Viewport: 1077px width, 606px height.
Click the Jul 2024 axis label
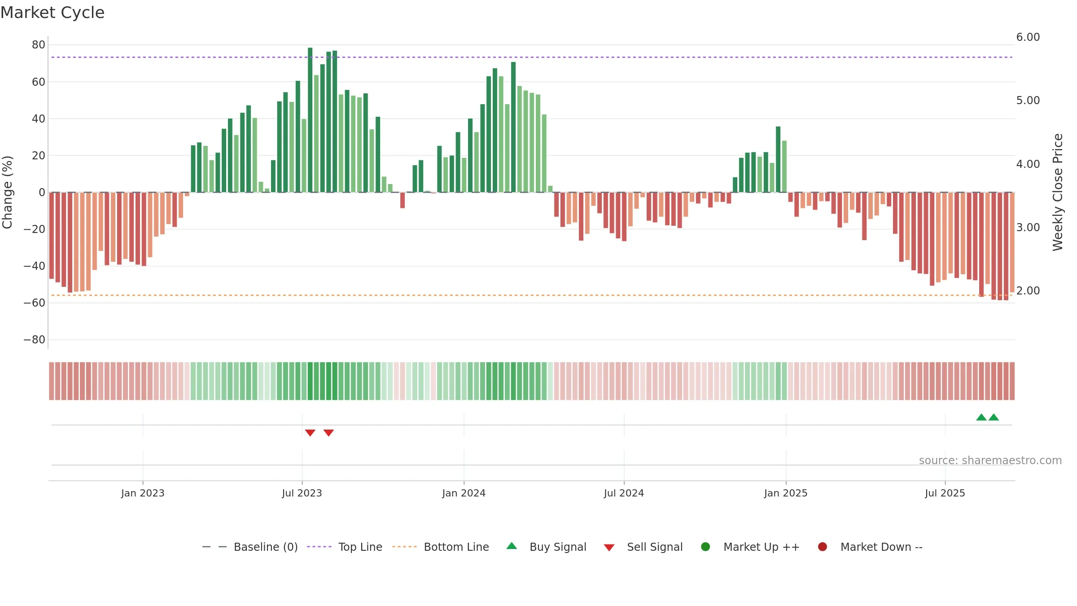pyautogui.click(x=624, y=493)
